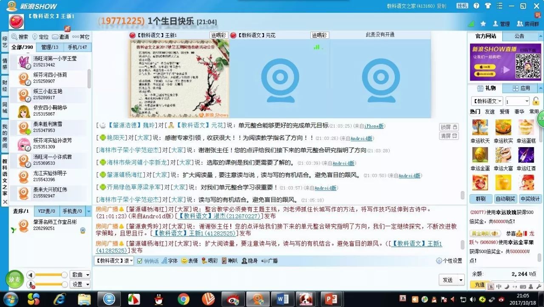
Task: Open the 发送 send button dropdown arrow
Action: pos(461,279)
